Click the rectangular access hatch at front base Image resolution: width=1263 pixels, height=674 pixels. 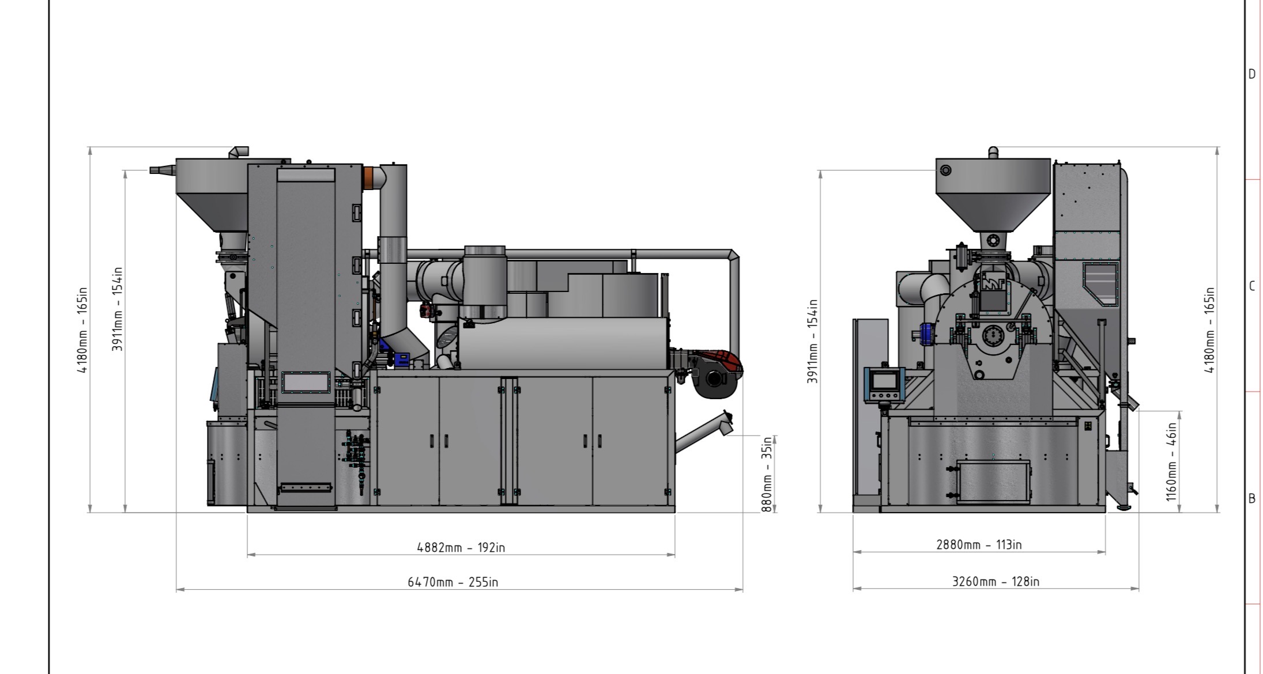(993, 480)
